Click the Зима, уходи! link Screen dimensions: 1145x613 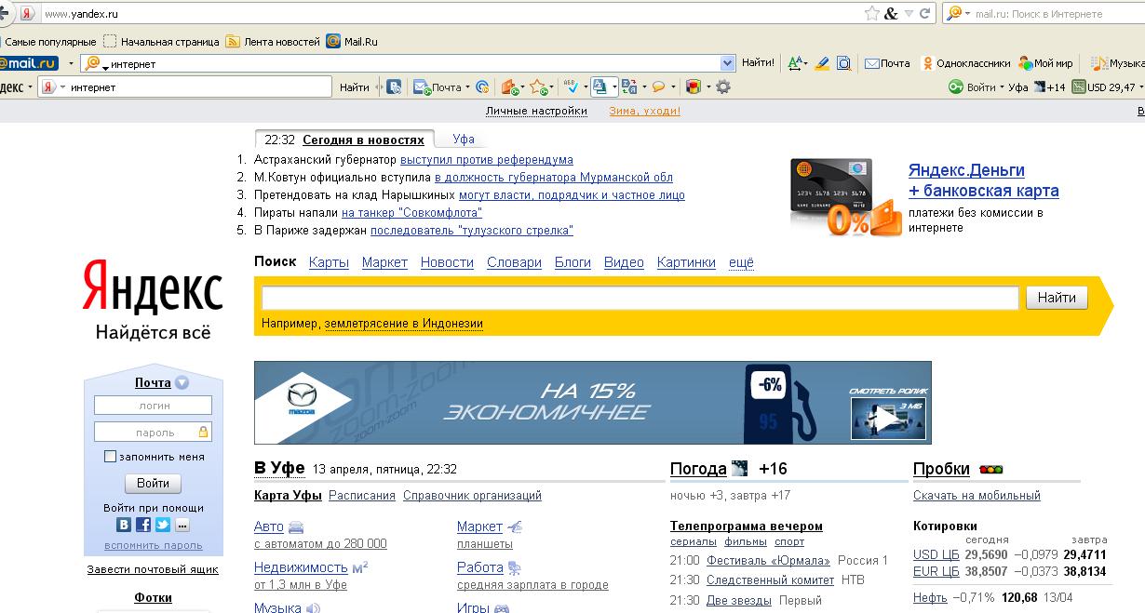coord(644,111)
